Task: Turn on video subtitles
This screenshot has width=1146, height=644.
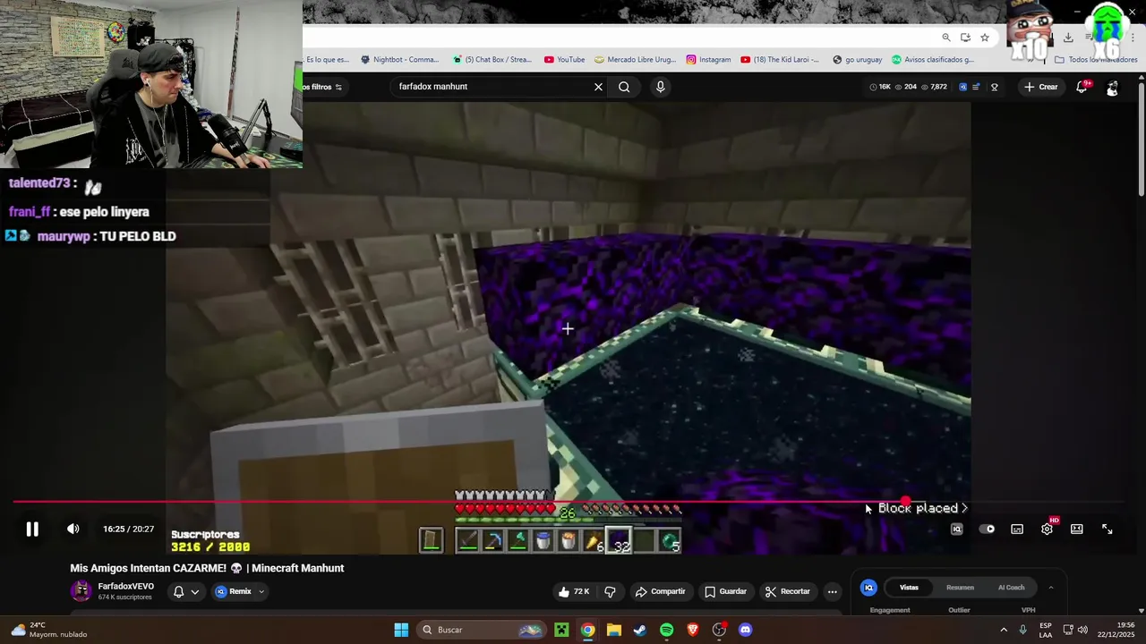Action: coord(1017,529)
